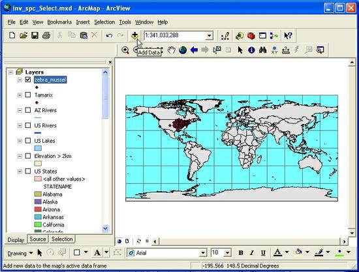
Task: Click the US Lakes blue color swatch
Action: pos(38,148)
